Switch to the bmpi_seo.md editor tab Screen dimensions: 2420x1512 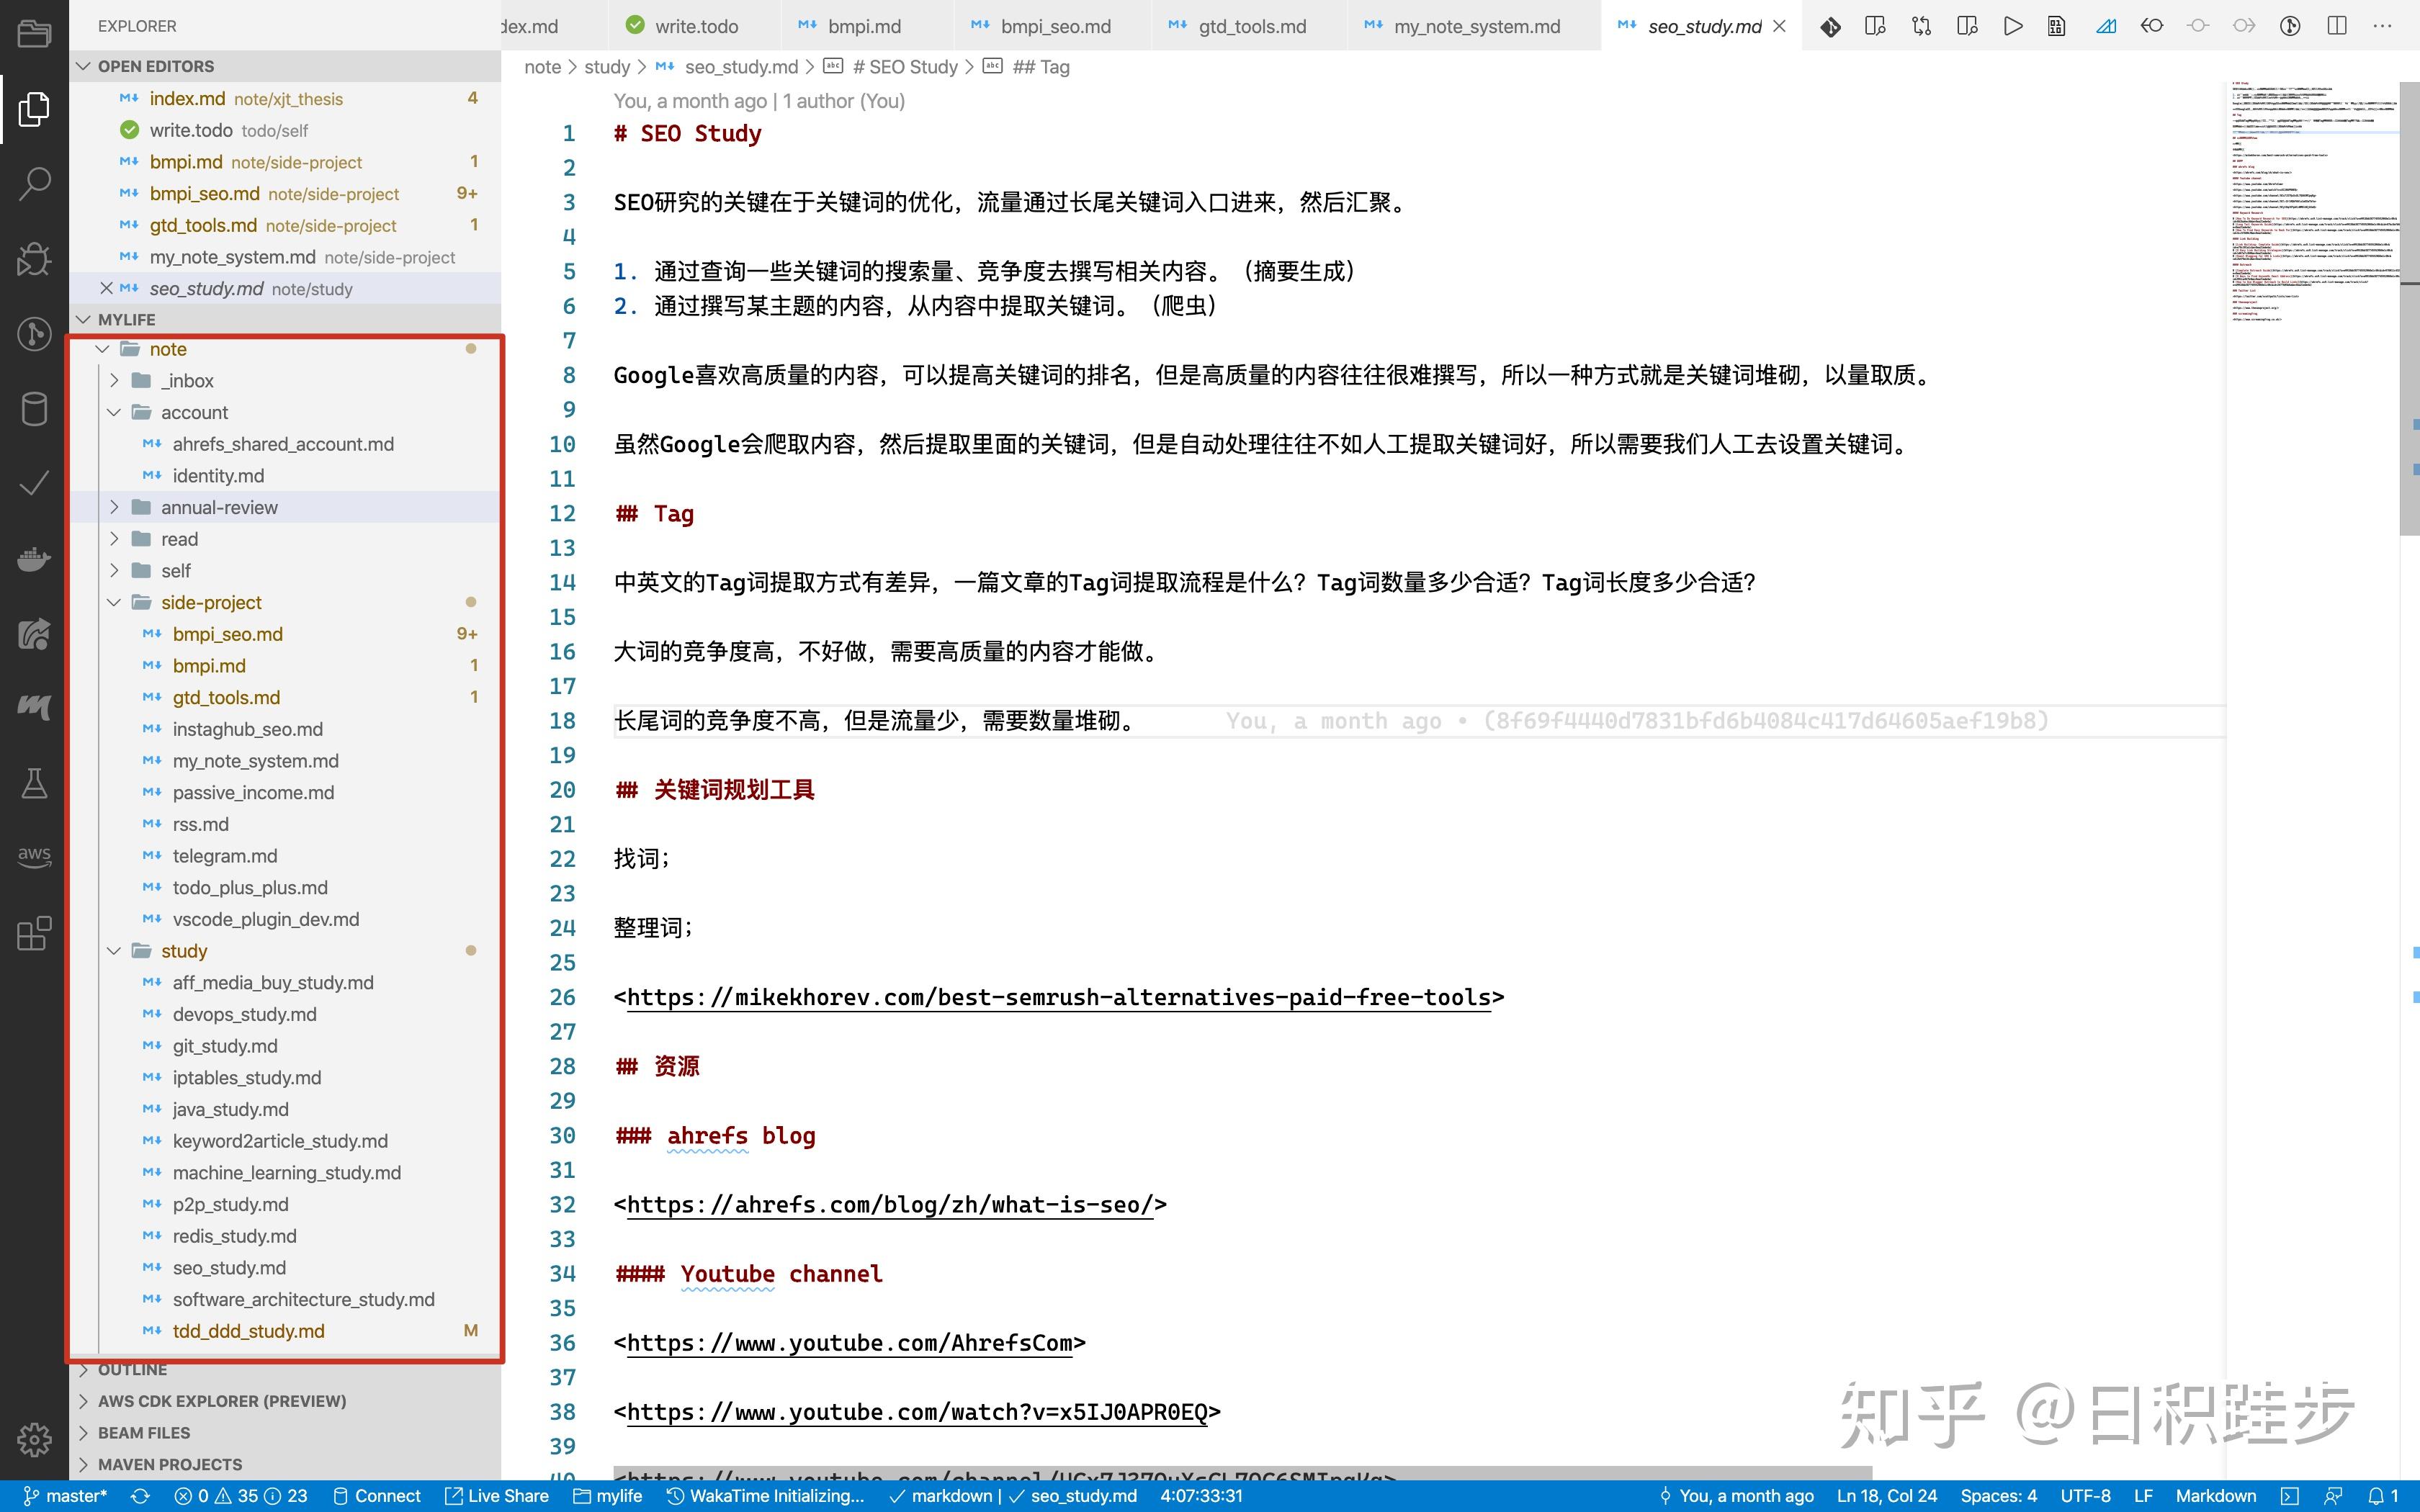coord(1056,26)
